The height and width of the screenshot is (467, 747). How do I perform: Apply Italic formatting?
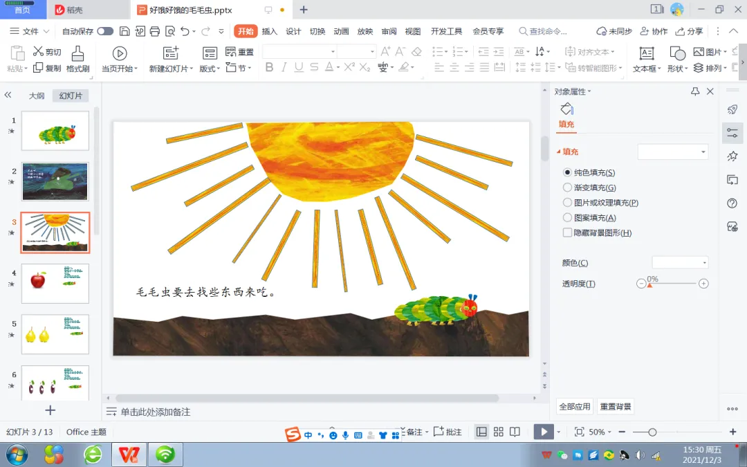coord(284,67)
